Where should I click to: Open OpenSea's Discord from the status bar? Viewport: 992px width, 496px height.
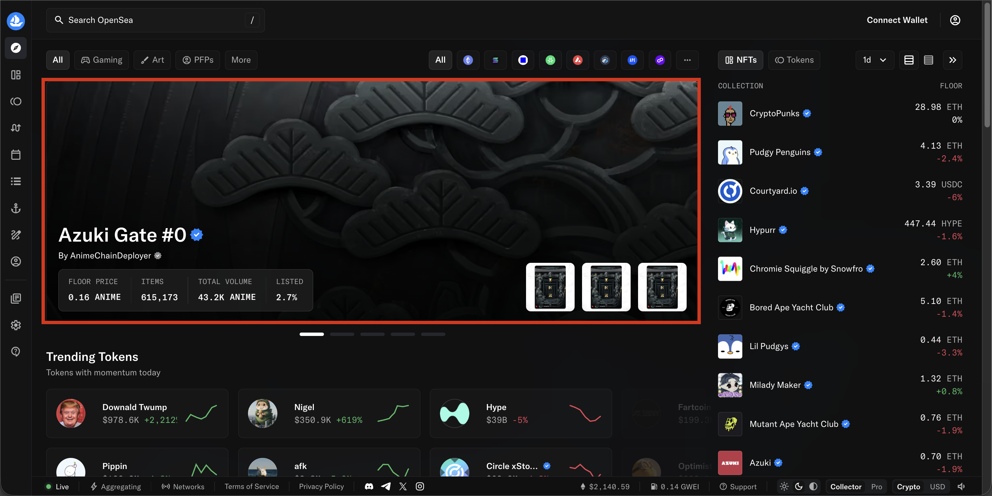(368, 486)
